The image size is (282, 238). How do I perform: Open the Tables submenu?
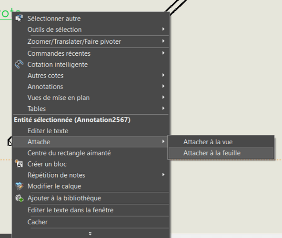pos(91,109)
